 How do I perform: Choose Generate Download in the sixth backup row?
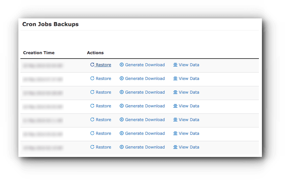click(142, 133)
